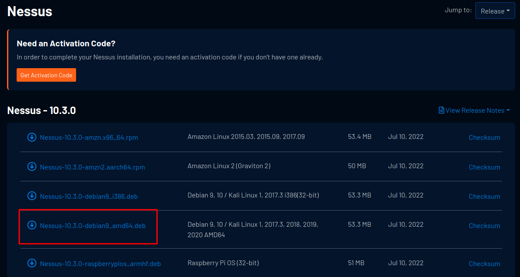The width and height of the screenshot is (520, 277).
Task: Click the 'Need an Activation Code?' heading
Action: (x=66, y=43)
